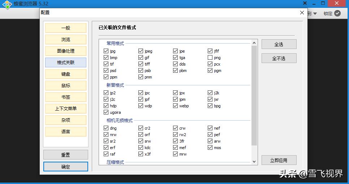Select the 键盘 settings tab
Viewport: 349px width, 184px height.
(66, 74)
